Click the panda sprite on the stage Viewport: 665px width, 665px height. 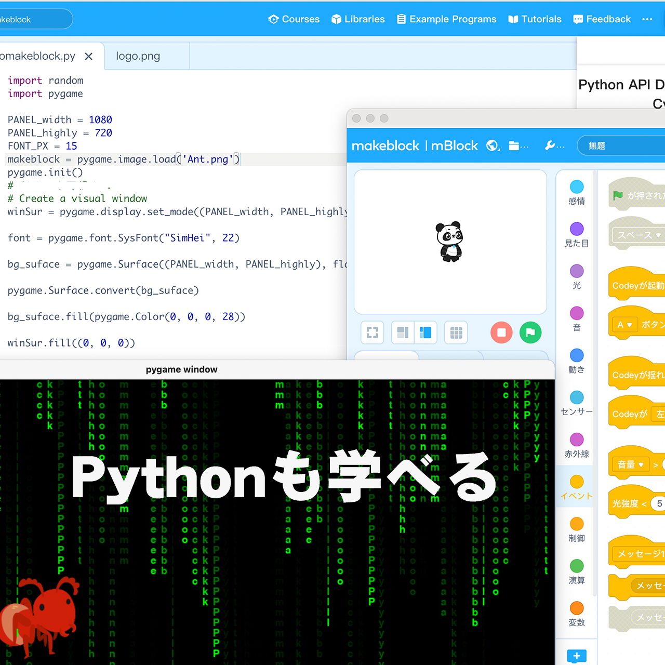[x=449, y=242]
